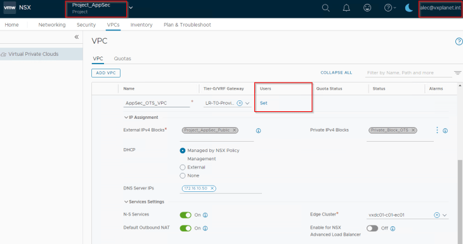Open Plan & Troubleshoot menu
Image resolution: width=463 pixels, height=244 pixels.
coord(187,25)
